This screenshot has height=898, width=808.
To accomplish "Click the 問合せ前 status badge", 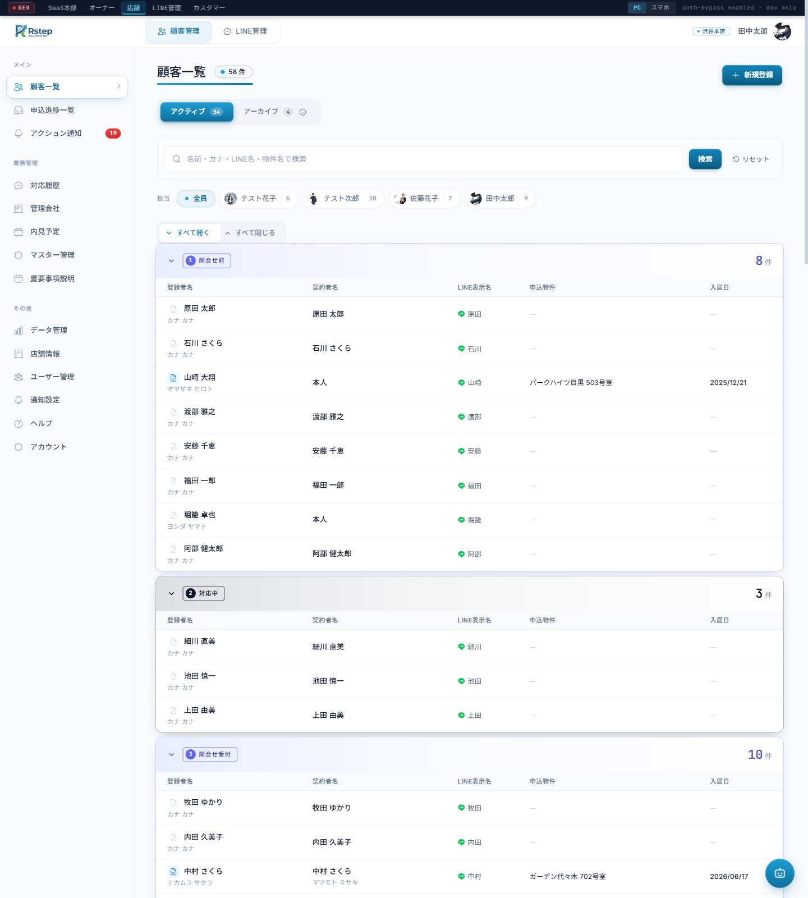I will point(206,261).
